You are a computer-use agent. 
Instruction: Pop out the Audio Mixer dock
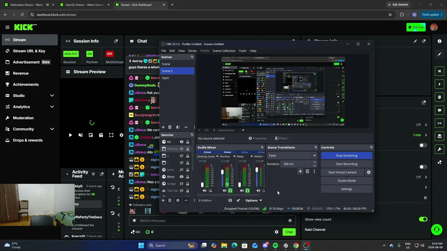262,147
